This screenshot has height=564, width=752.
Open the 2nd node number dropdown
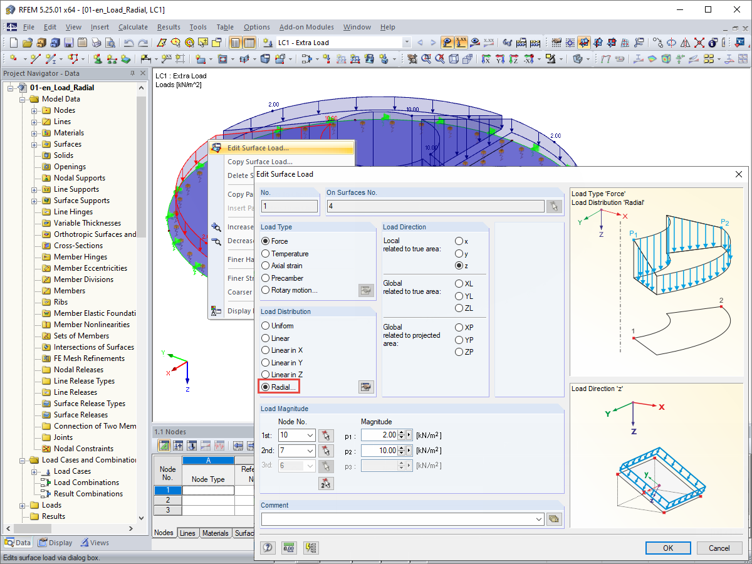(x=310, y=450)
